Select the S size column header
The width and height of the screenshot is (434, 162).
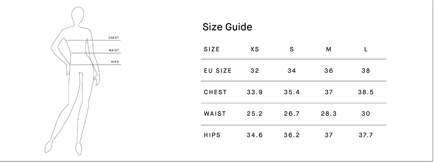pos(292,49)
